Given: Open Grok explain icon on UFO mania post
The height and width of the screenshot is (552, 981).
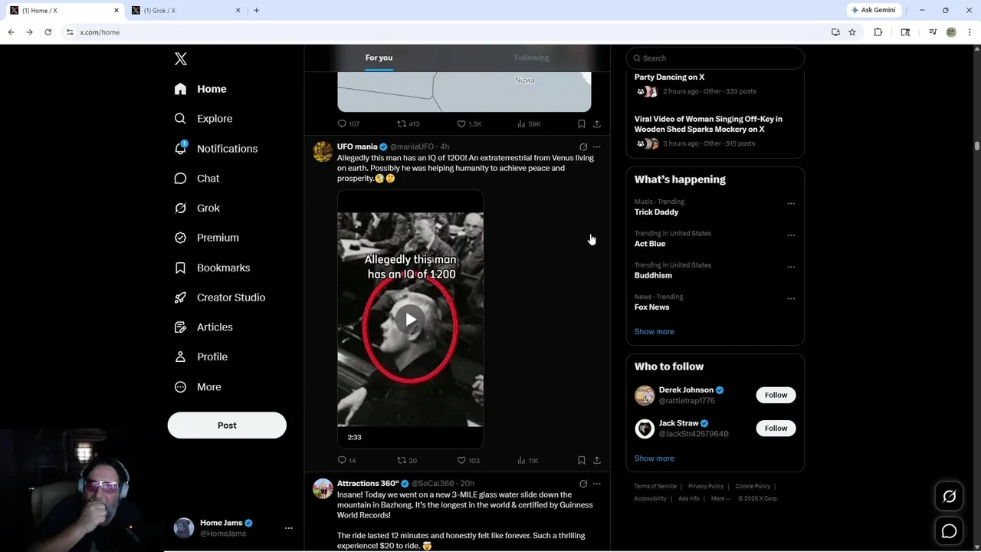Looking at the screenshot, I should click(583, 146).
